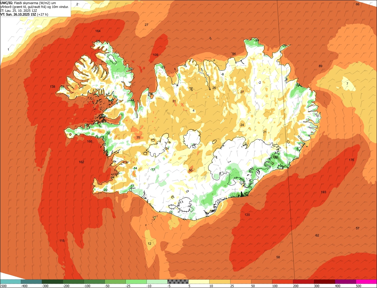Click the map value 176
377x288 pixels.
click(x=351, y=160)
